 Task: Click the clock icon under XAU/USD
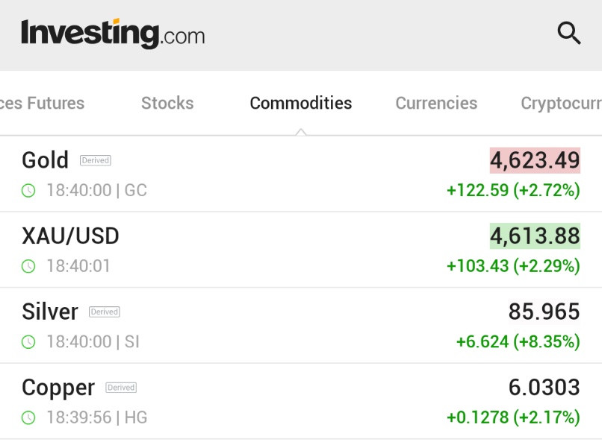click(28, 266)
